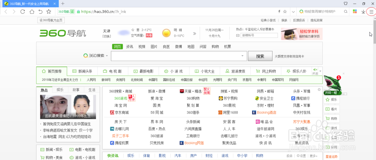The width and height of the screenshot is (376, 160).
Task: Open a new tab with the plus button
Action: pos(63,4)
